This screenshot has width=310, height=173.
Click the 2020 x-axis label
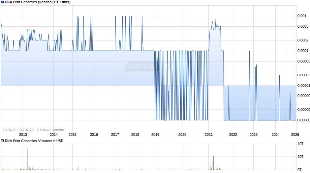182,135
